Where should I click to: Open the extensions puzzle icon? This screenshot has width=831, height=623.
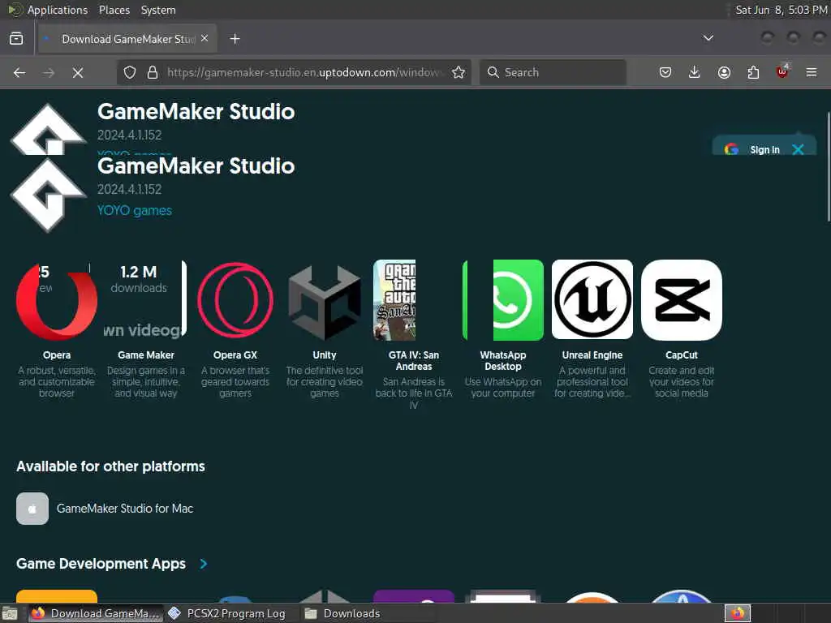pos(753,72)
